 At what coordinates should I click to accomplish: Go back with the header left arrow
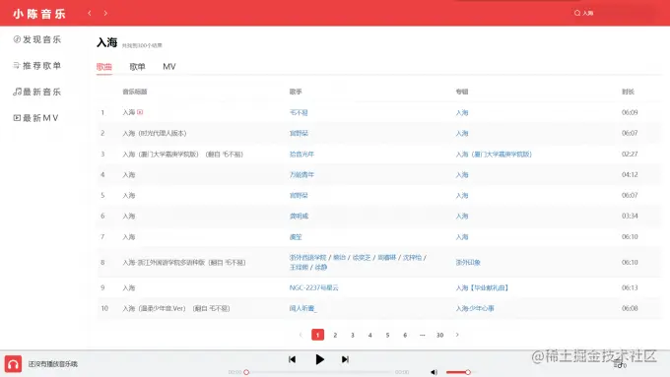tap(90, 13)
